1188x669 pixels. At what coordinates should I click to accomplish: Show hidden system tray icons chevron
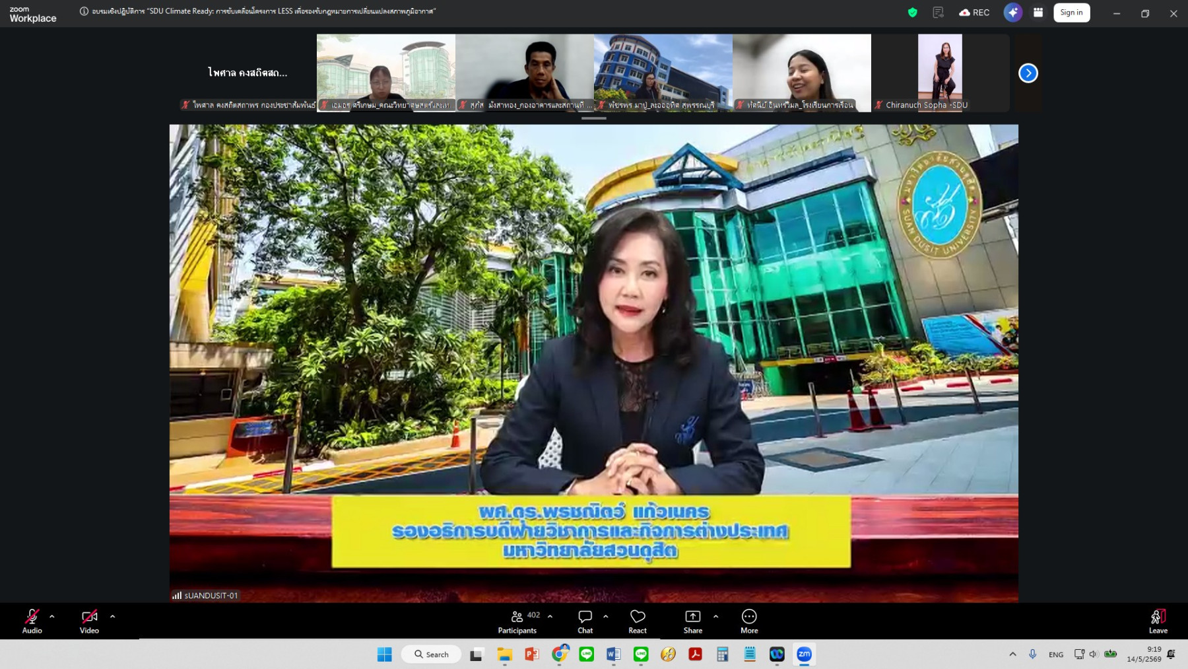[1012, 654]
